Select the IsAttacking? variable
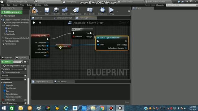The width and height of the screenshot is (198, 111). (x=10, y=100)
